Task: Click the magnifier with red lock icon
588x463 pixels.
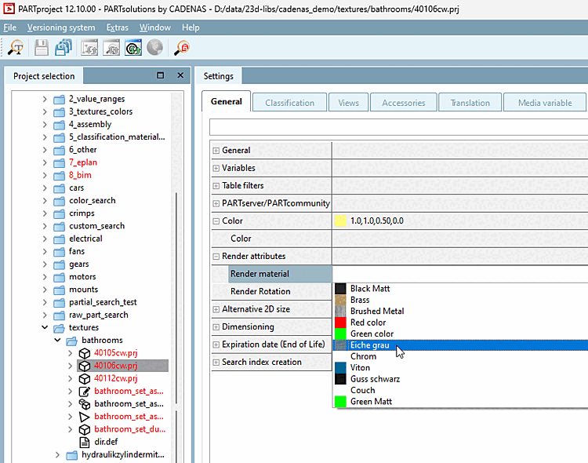Action: tap(182, 48)
